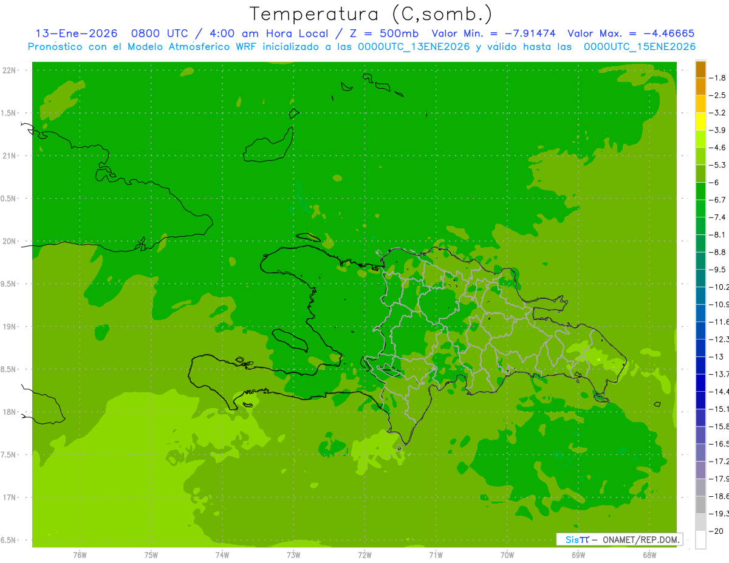729x563 pixels.
Task: Pick the orange legend swatch between -1.8 and -2.5
Action: [700, 87]
